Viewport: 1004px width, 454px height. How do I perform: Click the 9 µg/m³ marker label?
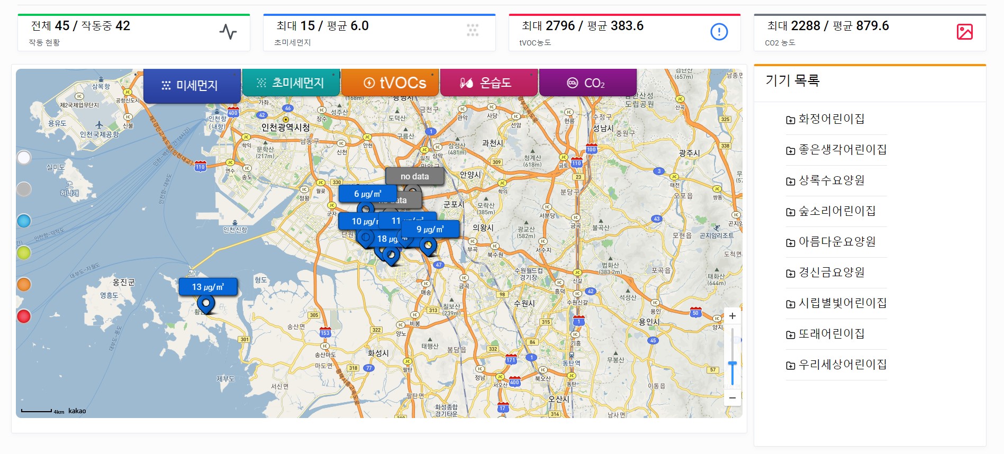click(x=430, y=229)
